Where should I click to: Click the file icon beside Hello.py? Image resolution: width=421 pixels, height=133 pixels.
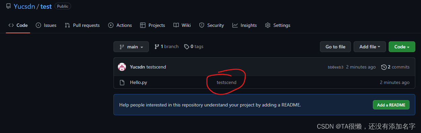click(122, 82)
